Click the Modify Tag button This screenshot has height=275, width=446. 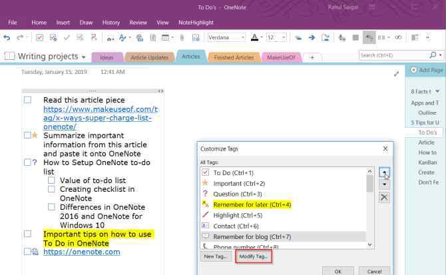point(254,256)
